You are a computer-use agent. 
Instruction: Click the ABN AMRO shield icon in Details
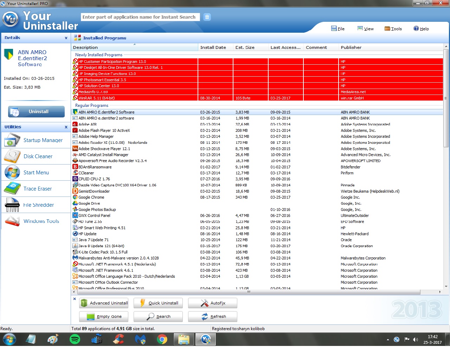(8, 54)
